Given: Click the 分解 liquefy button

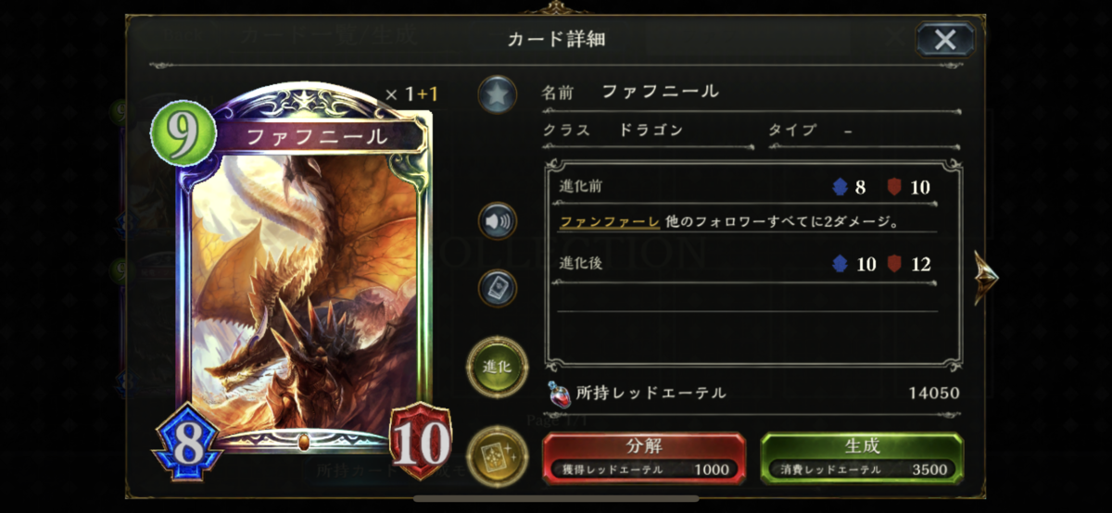Looking at the screenshot, I should pos(644,457).
